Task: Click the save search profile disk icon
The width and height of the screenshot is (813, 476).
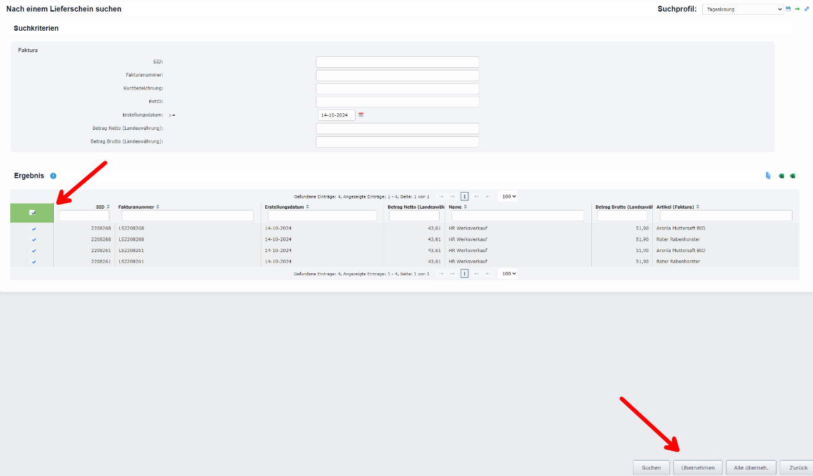Action: tap(789, 9)
